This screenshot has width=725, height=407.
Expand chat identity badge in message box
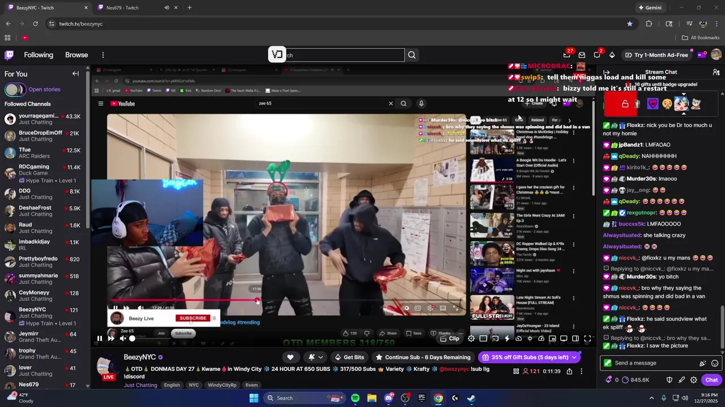click(x=608, y=363)
